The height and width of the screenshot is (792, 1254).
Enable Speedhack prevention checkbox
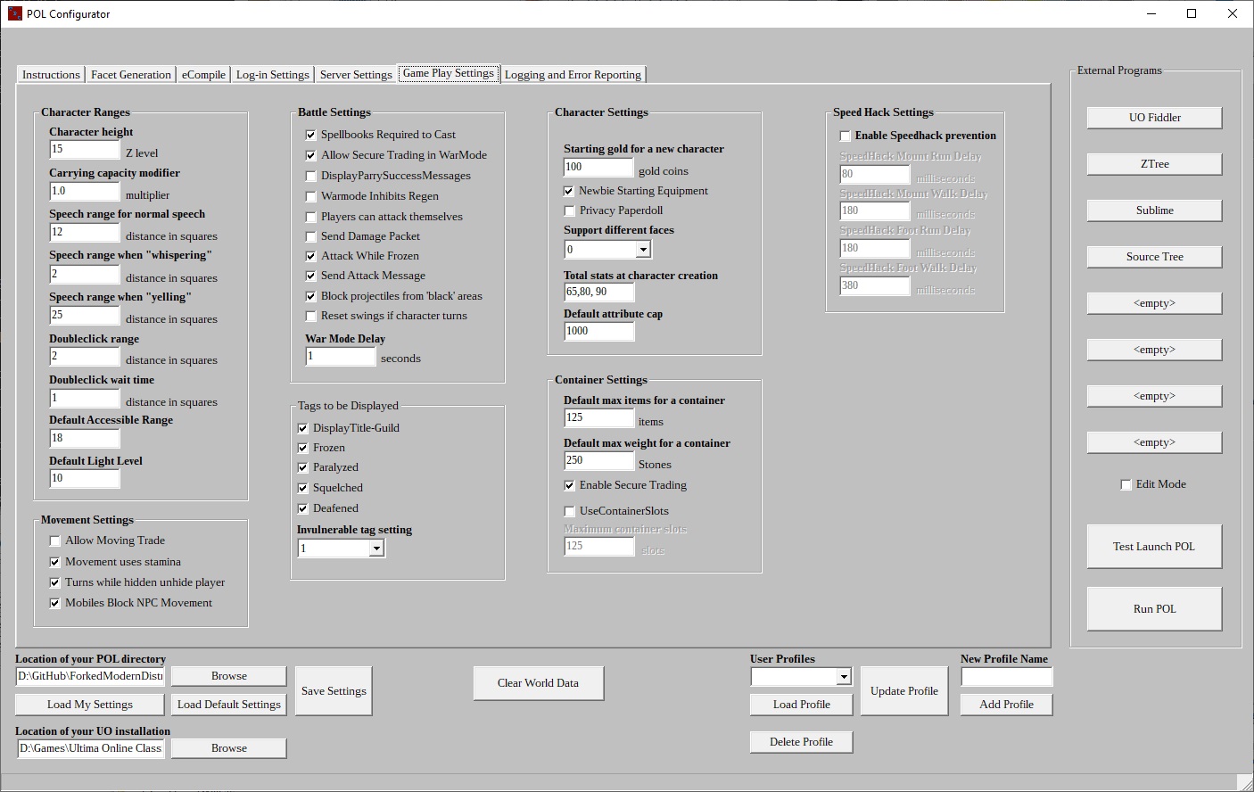tap(845, 136)
